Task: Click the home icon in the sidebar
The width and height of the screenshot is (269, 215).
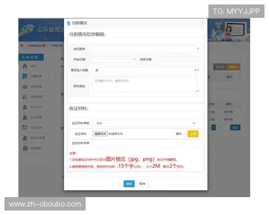Action: (25, 66)
